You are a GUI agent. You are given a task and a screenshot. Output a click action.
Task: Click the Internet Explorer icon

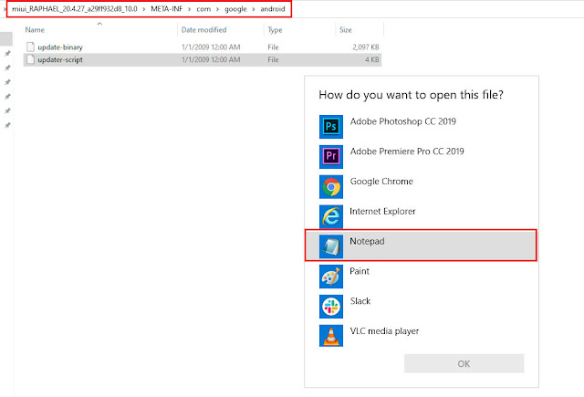click(330, 216)
